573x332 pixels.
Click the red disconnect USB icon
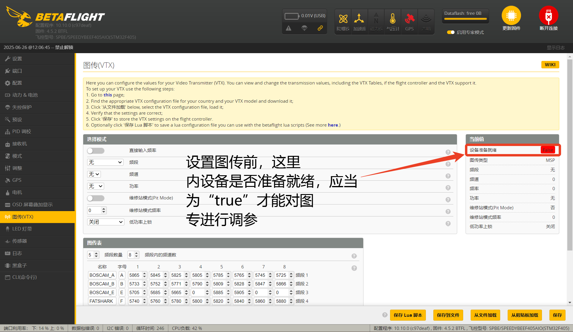pyautogui.click(x=549, y=16)
